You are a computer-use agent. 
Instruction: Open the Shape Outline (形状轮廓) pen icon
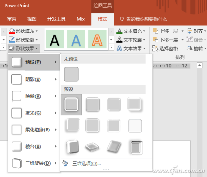(x=12, y=40)
